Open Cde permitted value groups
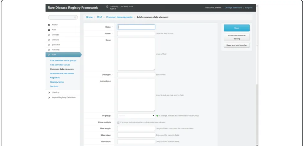This screenshot has height=146, width=303. pos(63,60)
